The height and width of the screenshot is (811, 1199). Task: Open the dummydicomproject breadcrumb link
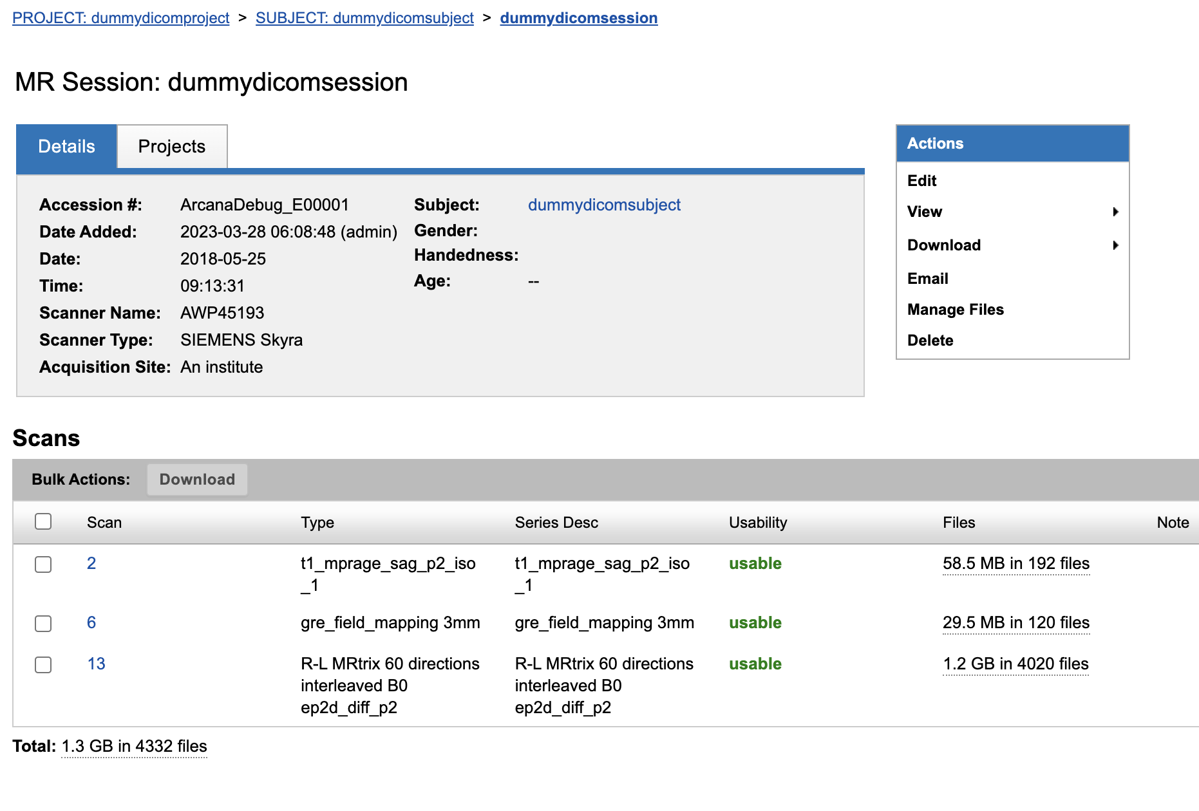(120, 18)
